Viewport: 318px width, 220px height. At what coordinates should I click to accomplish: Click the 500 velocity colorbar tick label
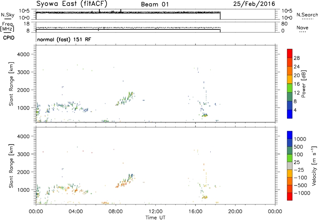299,147
